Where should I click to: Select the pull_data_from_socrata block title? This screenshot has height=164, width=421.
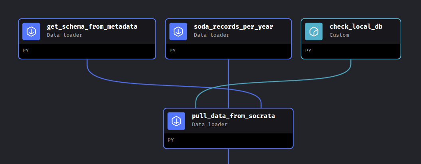coord(233,116)
